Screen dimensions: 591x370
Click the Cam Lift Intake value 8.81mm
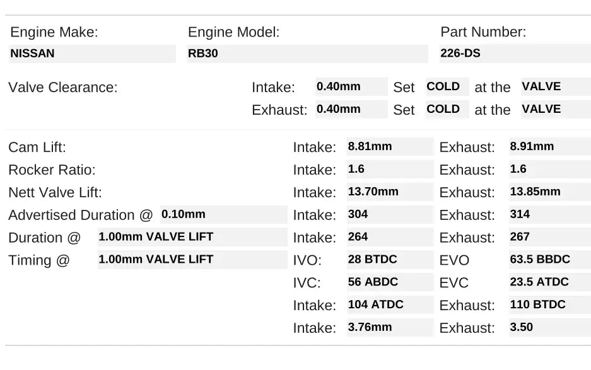[x=390, y=147]
